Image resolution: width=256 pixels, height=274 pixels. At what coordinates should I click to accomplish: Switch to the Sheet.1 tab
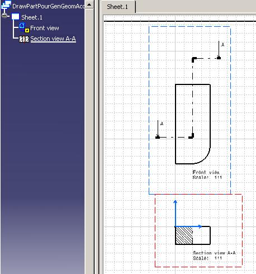coord(117,7)
